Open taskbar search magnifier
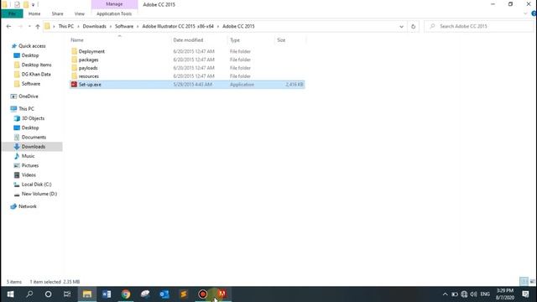The height and width of the screenshot is (302, 537). point(30,294)
